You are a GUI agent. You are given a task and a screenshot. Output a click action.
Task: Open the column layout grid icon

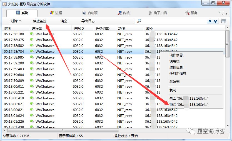[224, 21]
